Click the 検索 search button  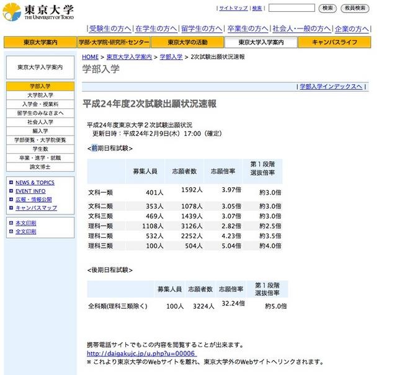[328, 8]
